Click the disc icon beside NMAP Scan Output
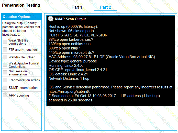The height and width of the screenshot is (133, 178). pyautogui.click(x=51, y=19)
